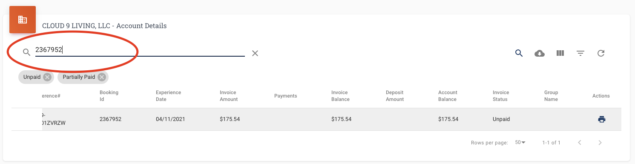Go to the next page arrow

point(600,143)
